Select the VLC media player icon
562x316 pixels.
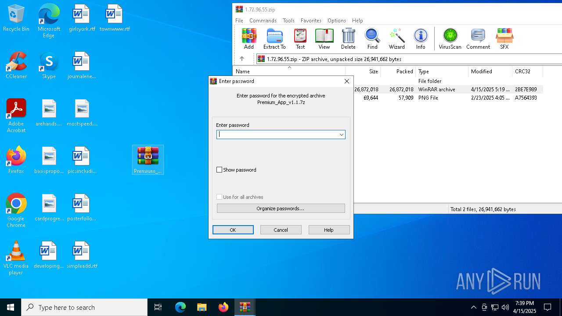coord(16,258)
